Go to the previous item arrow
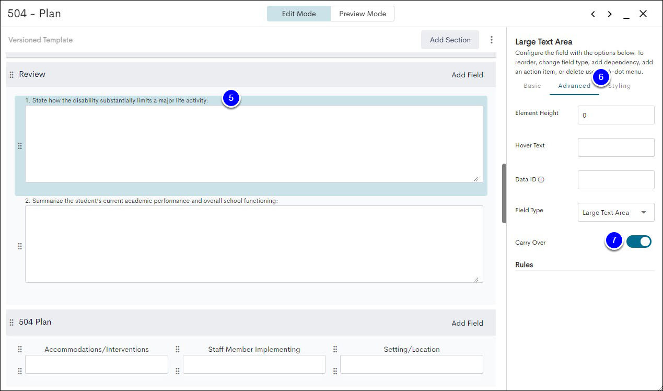 click(593, 14)
